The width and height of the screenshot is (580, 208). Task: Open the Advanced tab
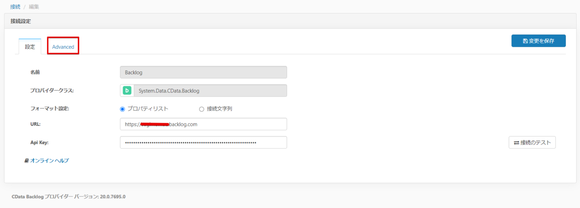coord(63,47)
